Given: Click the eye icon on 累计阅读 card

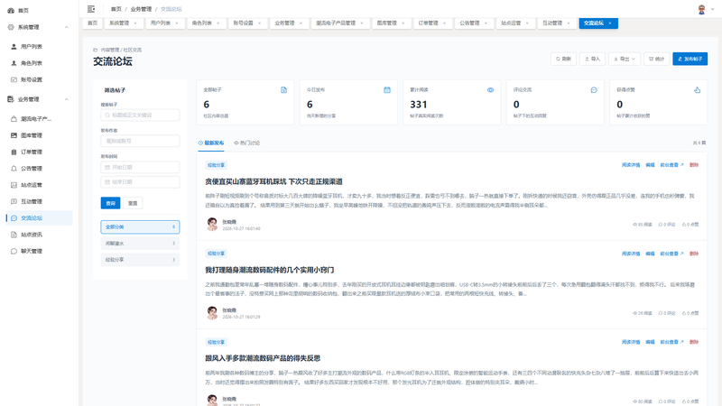Looking at the screenshot, I should tap(490, 89).
